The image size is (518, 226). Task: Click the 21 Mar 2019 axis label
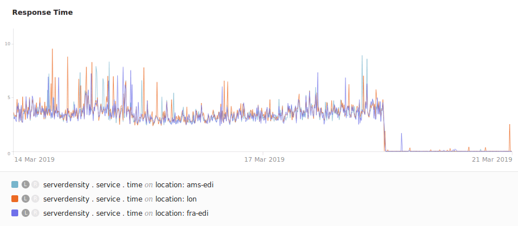point(492,159)
